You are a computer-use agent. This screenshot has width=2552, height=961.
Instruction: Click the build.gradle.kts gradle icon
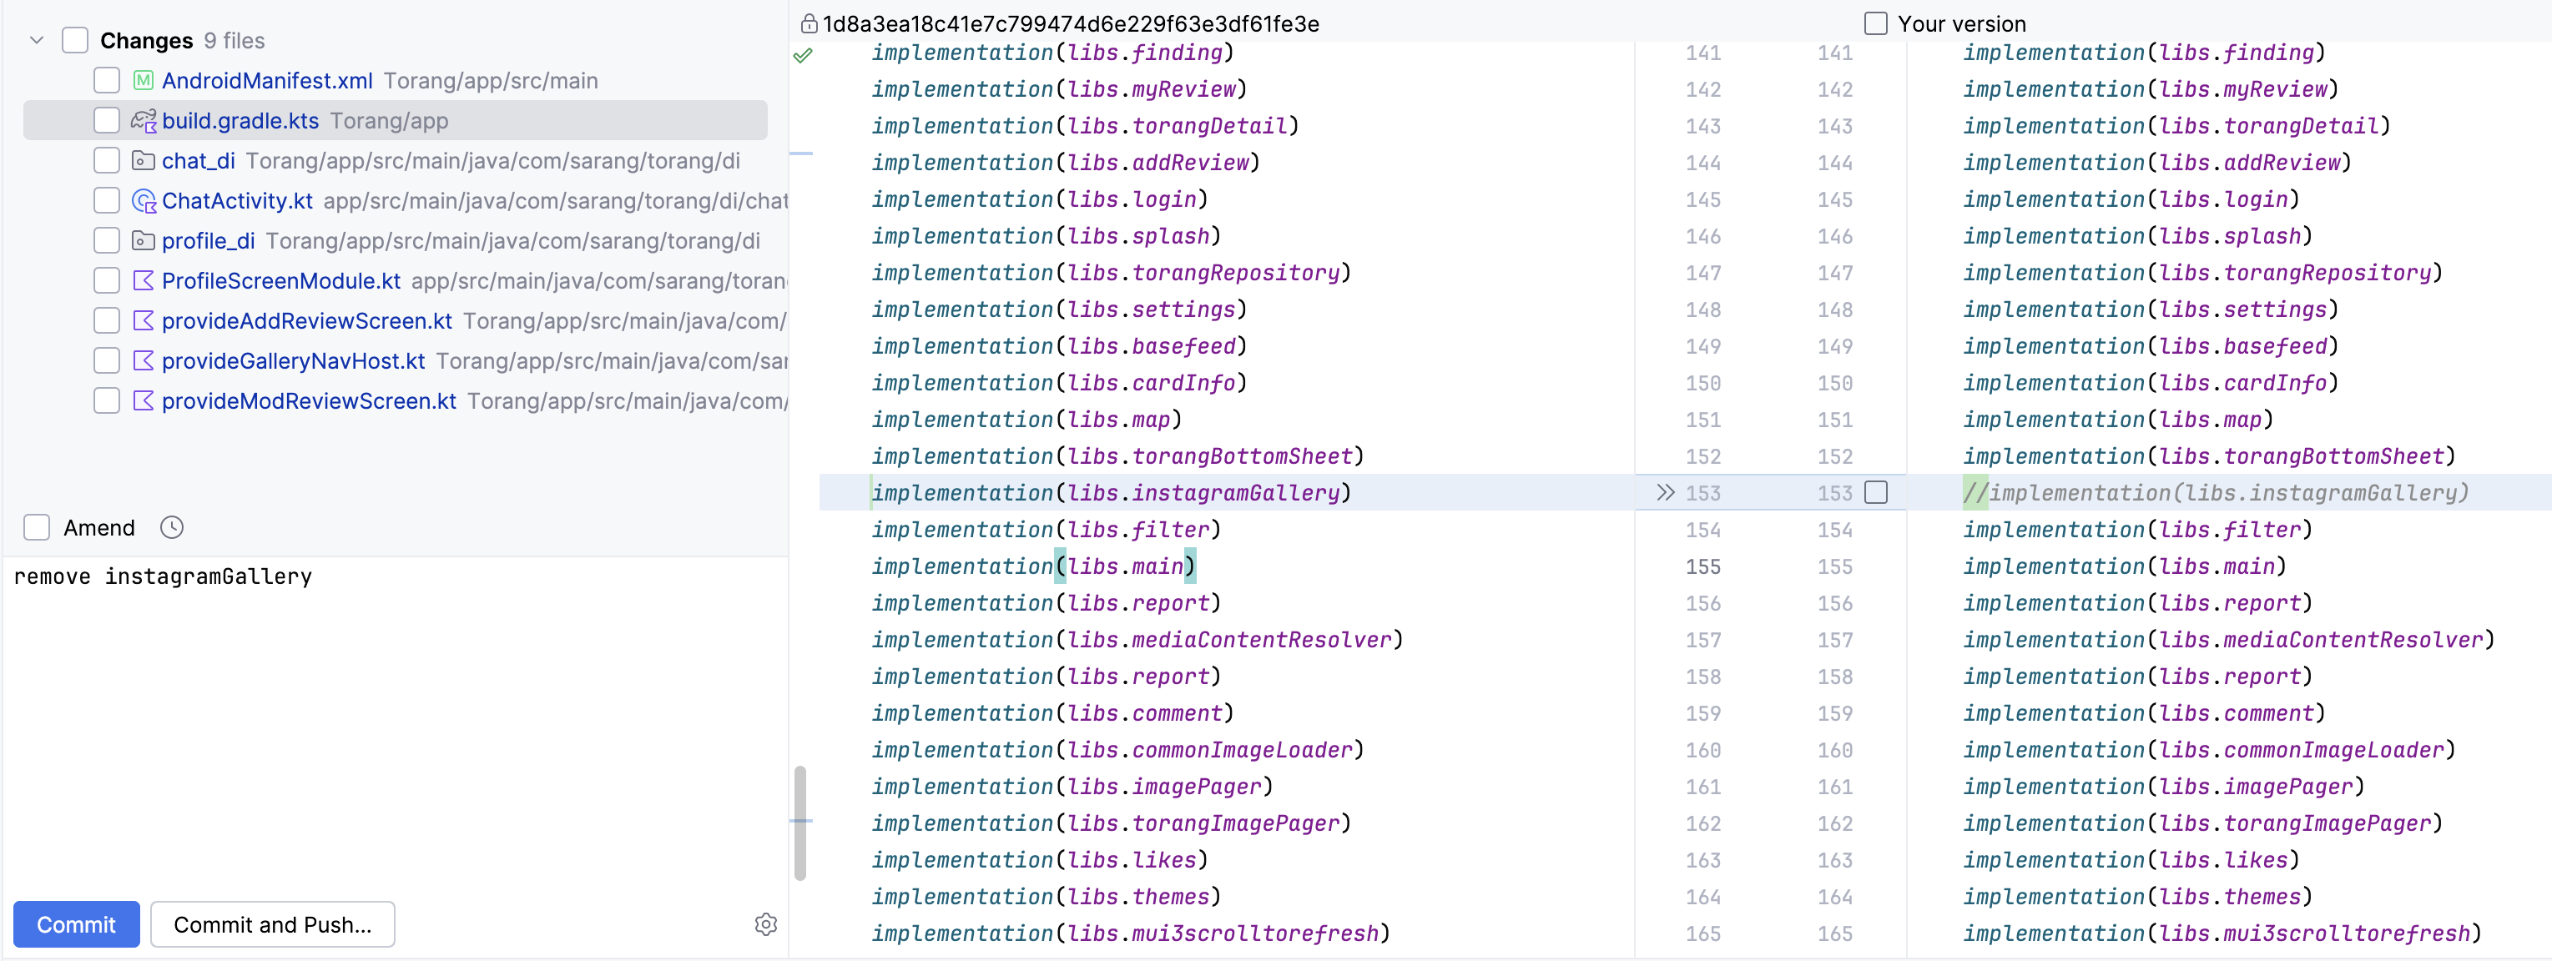click(x=144, y=121)
